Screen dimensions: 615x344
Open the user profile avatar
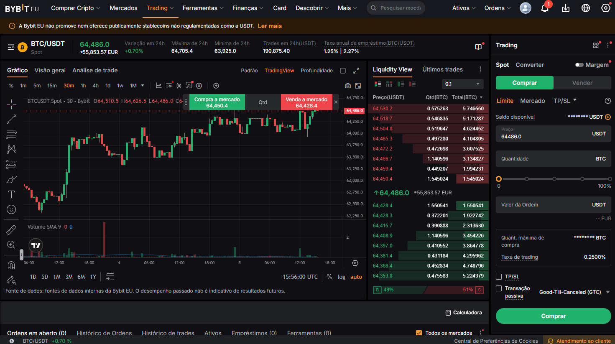point(526,8)
